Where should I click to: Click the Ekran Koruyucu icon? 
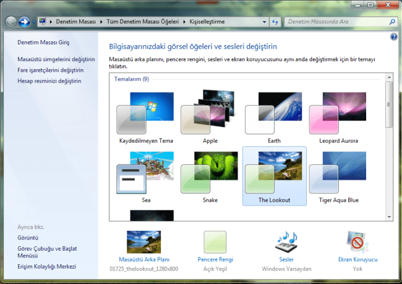pyautogui.click(x=357, y=242)
